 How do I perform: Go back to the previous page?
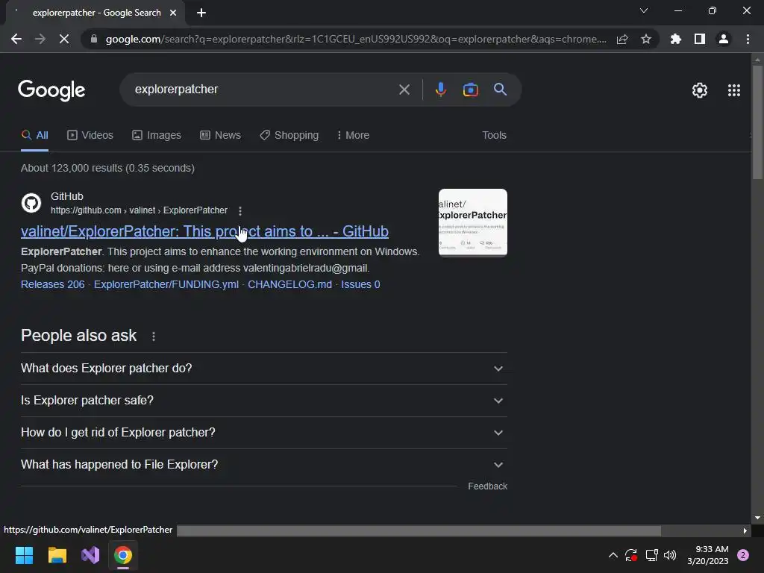pos(16,39)
